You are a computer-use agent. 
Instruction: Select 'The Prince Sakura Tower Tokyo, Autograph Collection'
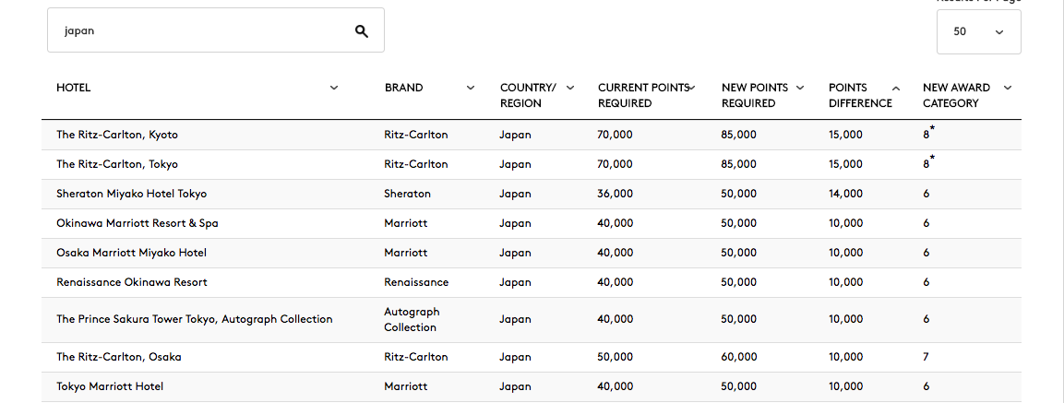click(x=195, y=319)
